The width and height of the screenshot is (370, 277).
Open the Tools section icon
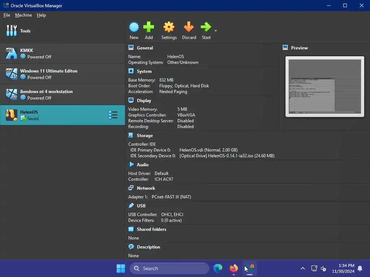[12, 31]
